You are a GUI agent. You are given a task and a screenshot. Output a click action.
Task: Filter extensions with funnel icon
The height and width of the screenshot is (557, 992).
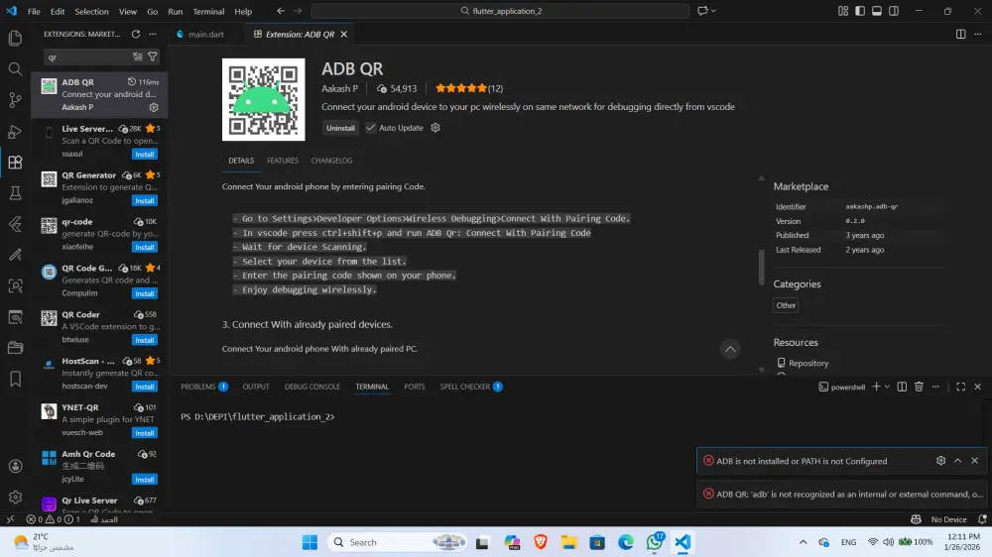[153, 56]
